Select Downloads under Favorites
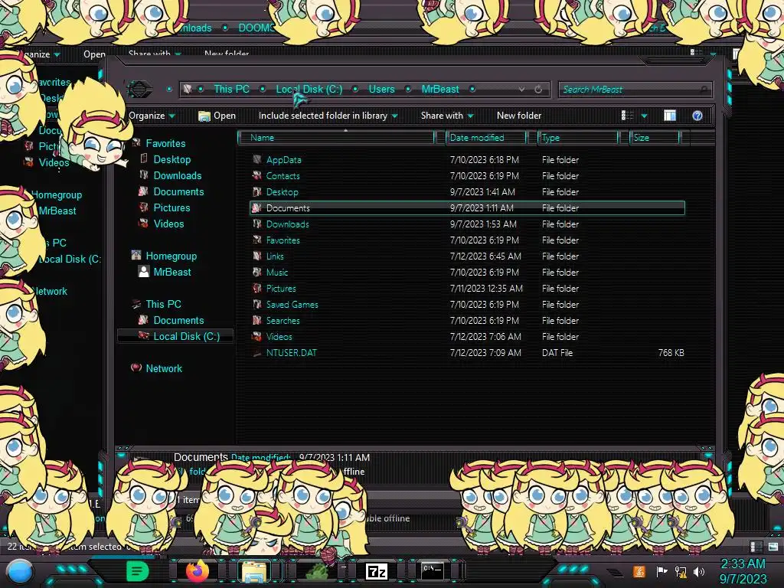Viewport: 784px width, 588px height. (178, 175)
